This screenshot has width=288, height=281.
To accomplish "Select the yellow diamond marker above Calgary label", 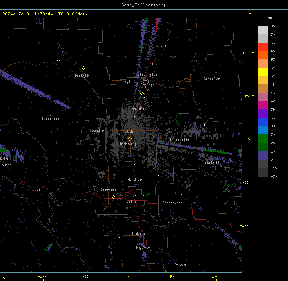I will click(x=135, y=197).
